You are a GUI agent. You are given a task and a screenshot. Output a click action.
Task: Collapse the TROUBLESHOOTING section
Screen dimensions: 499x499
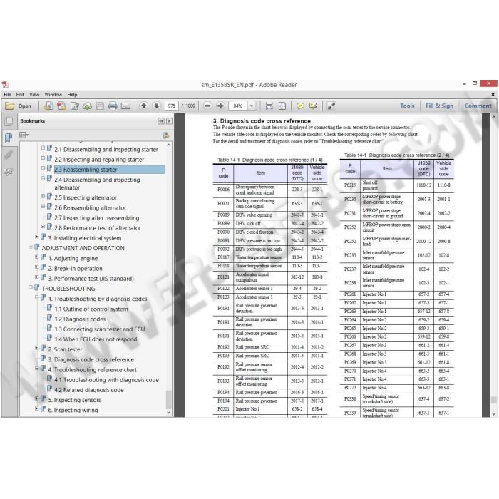(31, 287)
